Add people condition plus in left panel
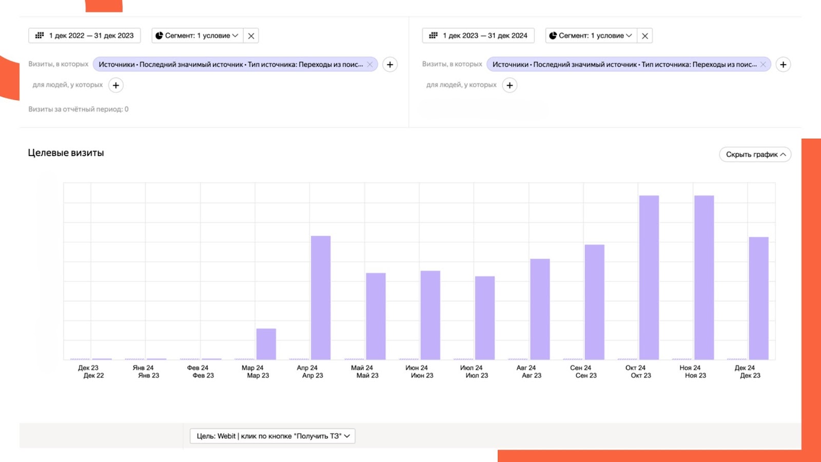This screenshot has height=462, width=821. coord(116,85)
